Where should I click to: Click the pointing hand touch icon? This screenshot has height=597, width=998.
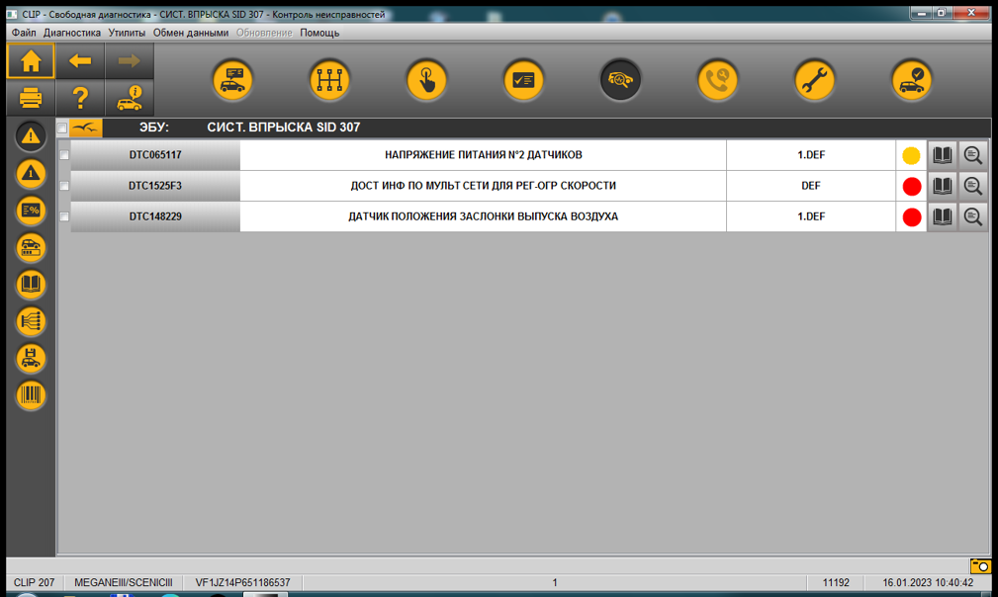point(426,80)
